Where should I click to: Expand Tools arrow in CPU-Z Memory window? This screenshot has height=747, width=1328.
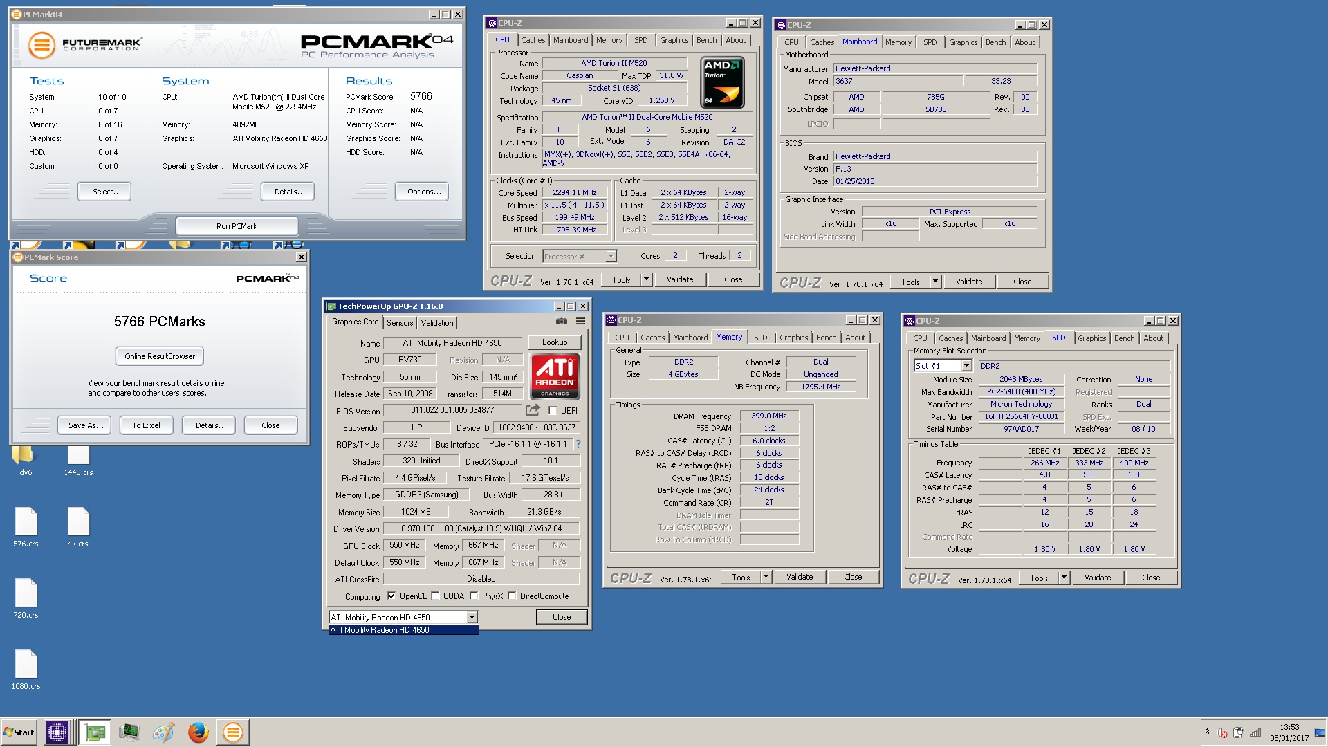pyautogui.click(x=766, y=577)
